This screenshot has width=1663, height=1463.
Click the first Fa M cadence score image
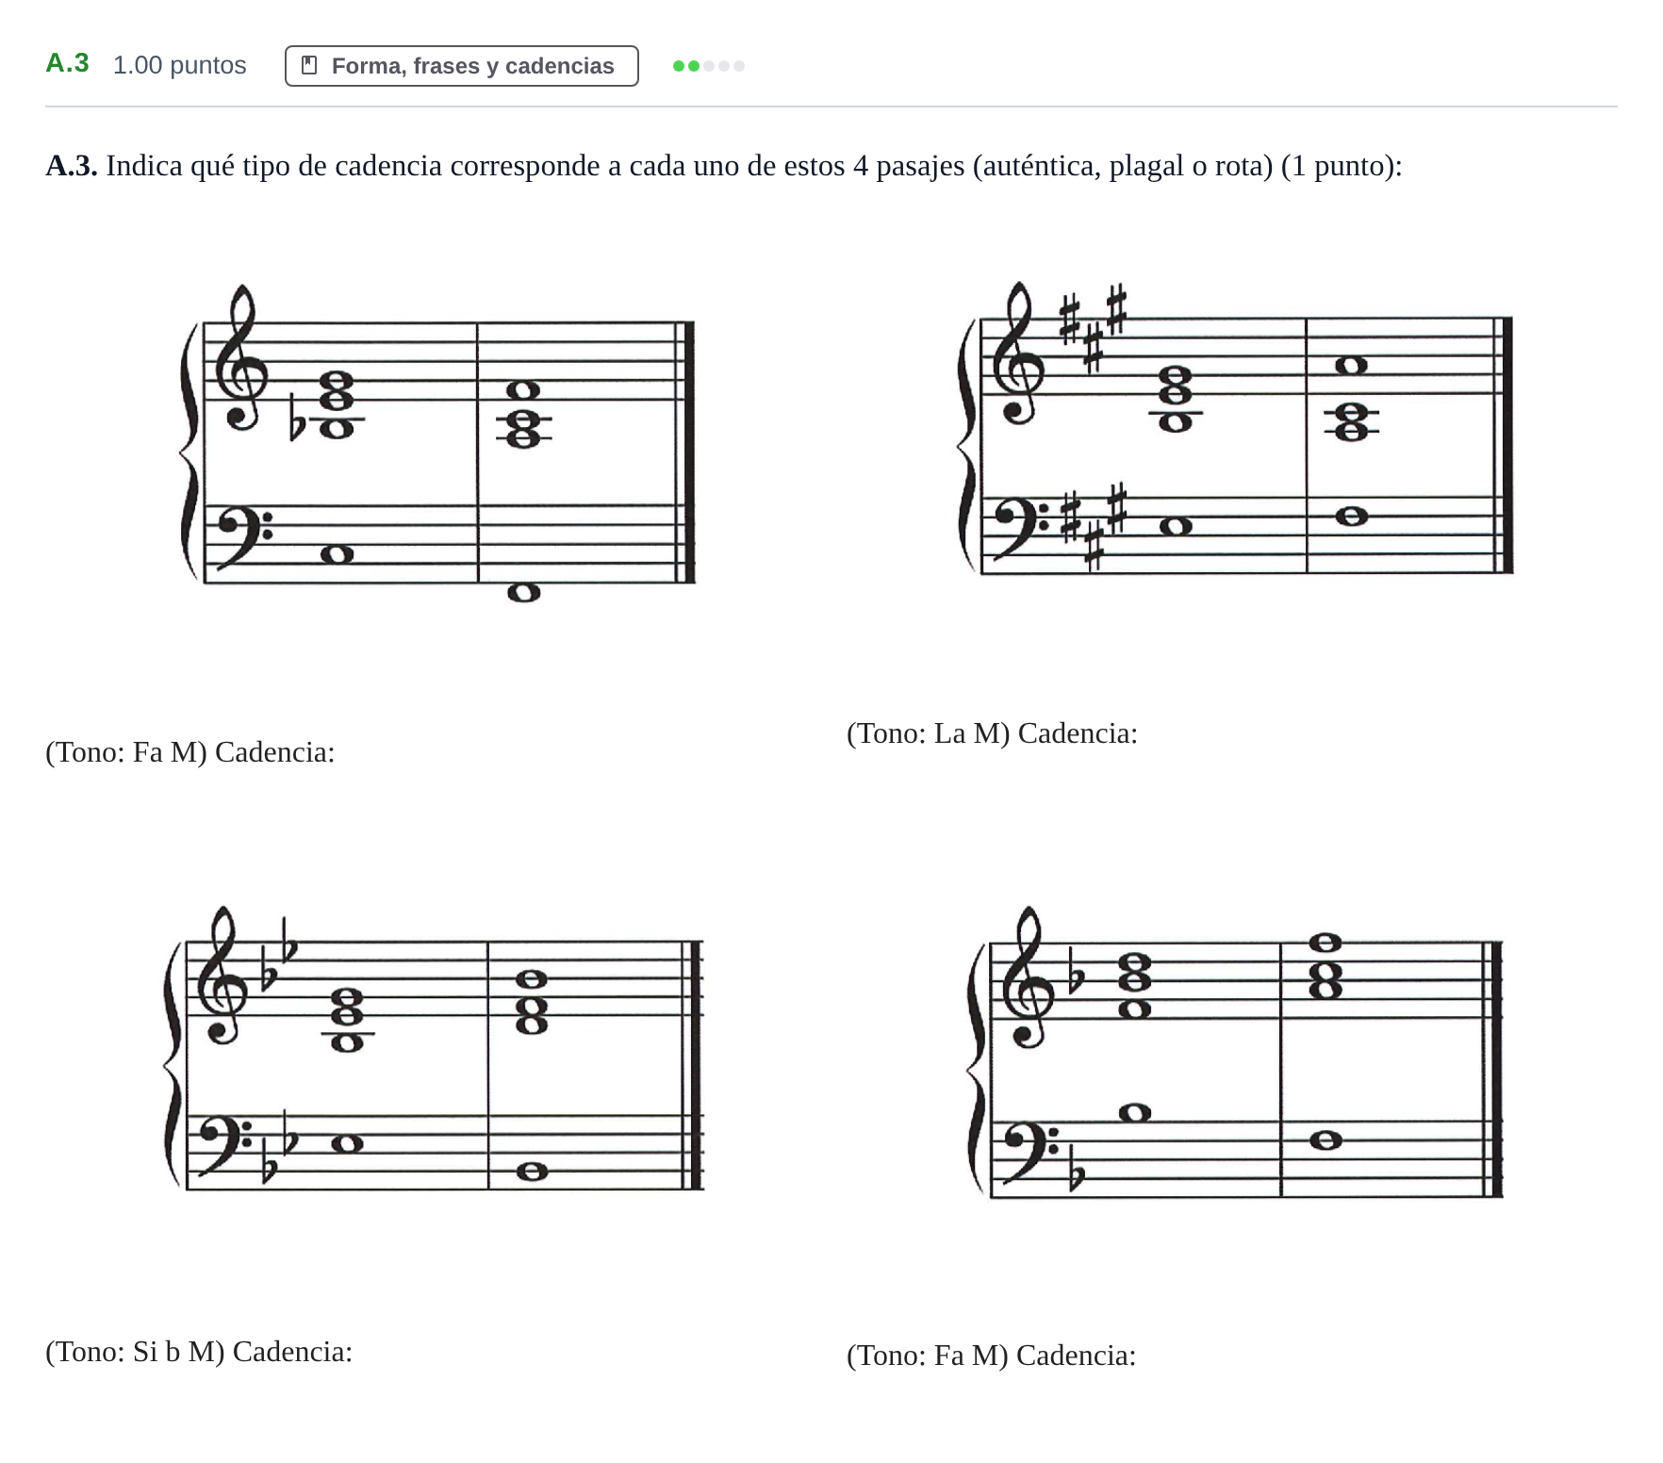pyautogui.click(x=438, y=443)
